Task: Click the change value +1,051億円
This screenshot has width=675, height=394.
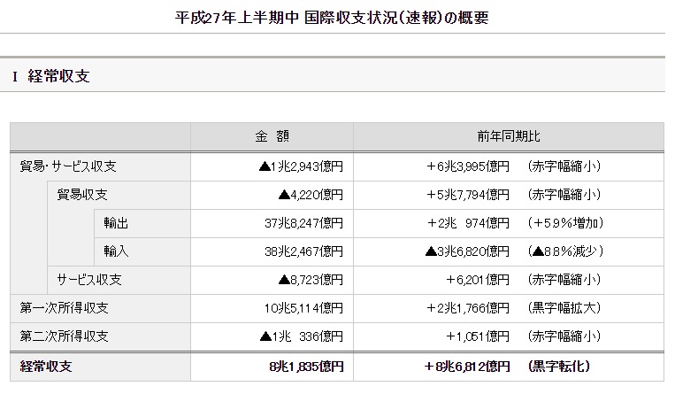Action: pos(478,336)
